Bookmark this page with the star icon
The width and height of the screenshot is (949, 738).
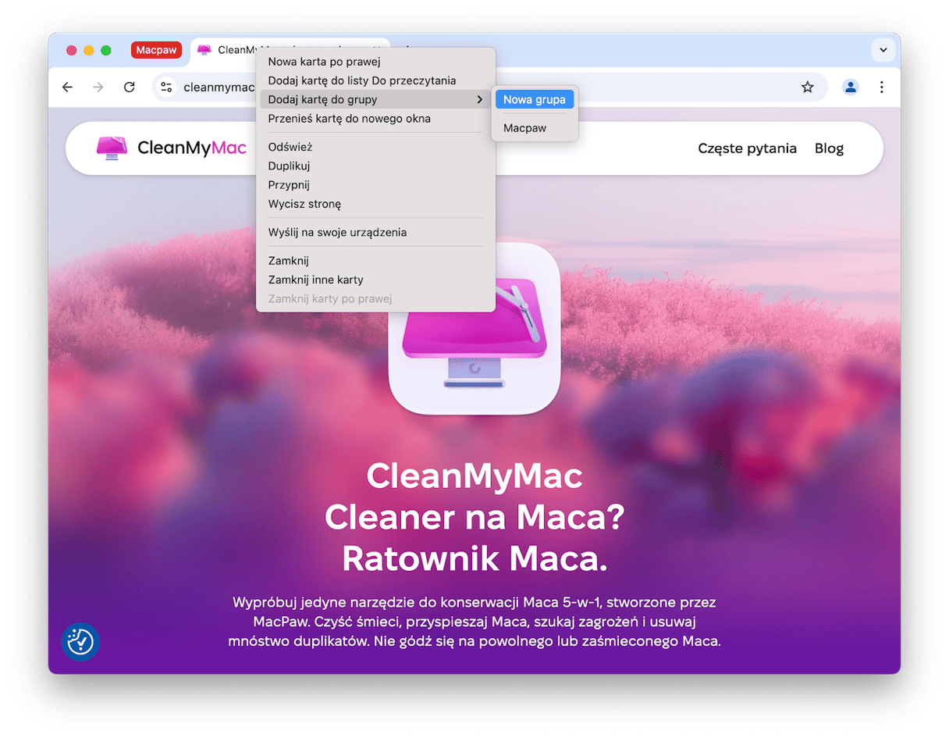[808, 87]
